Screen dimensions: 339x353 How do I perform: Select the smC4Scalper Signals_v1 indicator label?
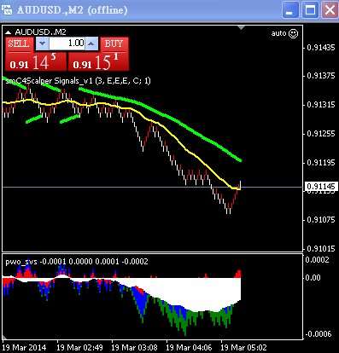pyautogui.click(x=79, y=81)
